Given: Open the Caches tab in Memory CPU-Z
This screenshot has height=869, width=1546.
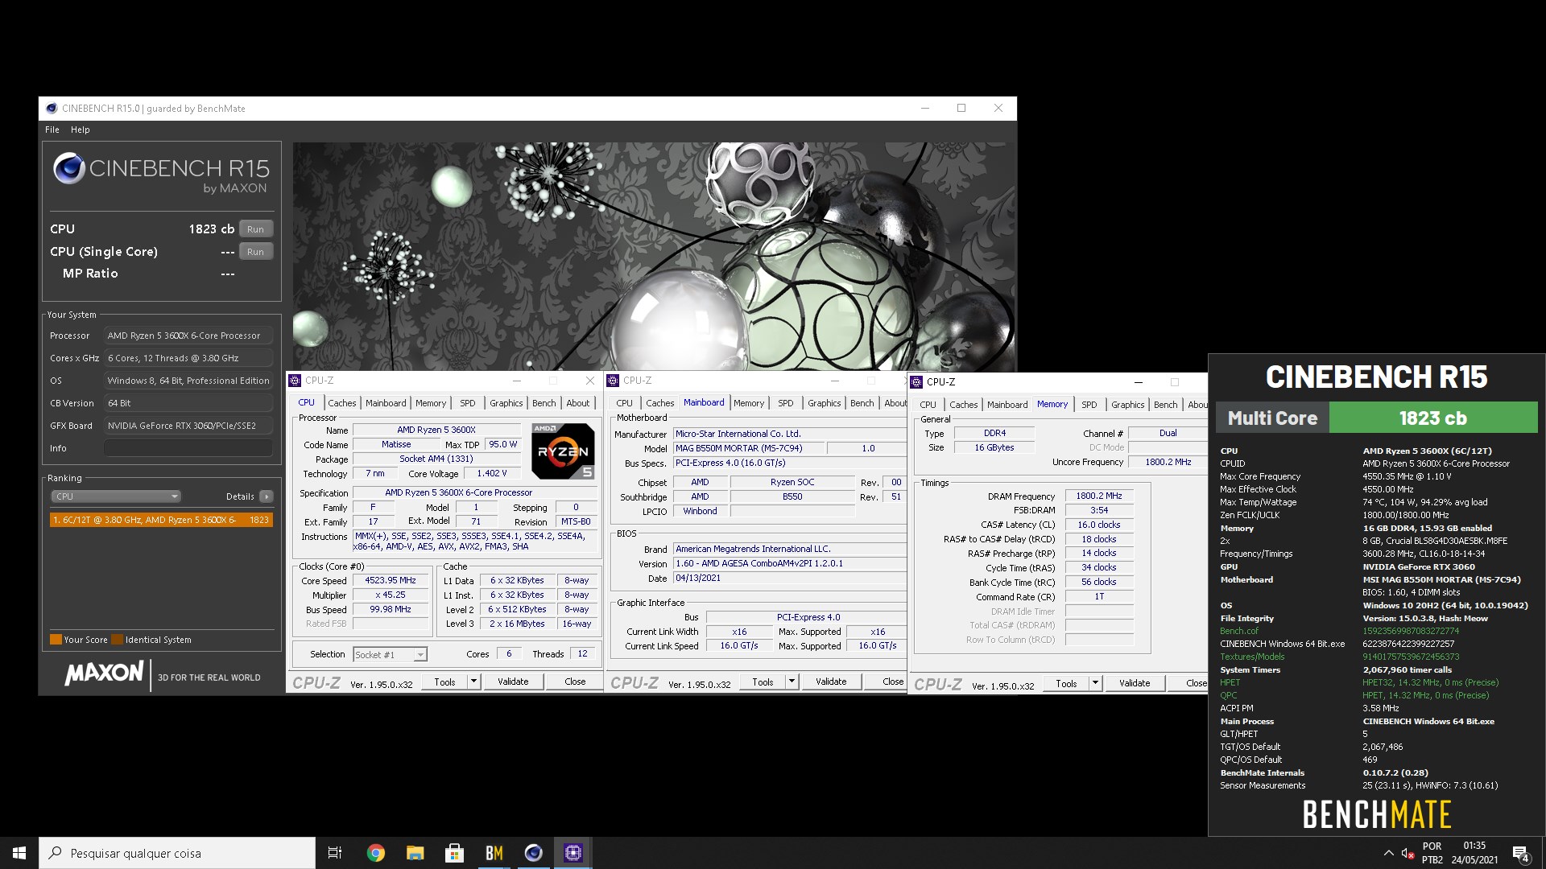Looking at the screenshot, I should [963, 405].
